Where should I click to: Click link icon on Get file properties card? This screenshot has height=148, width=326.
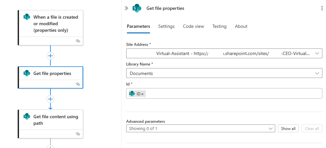[78, 84]
